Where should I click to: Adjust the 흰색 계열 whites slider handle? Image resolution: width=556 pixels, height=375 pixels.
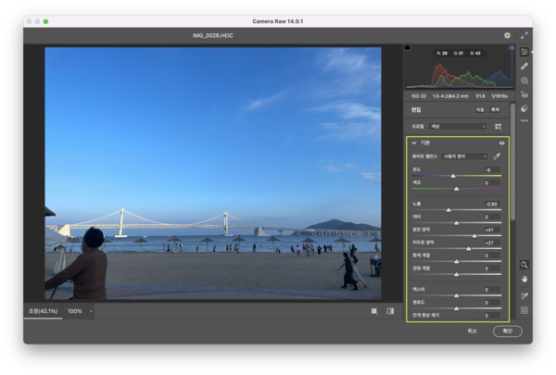[456, 262]
